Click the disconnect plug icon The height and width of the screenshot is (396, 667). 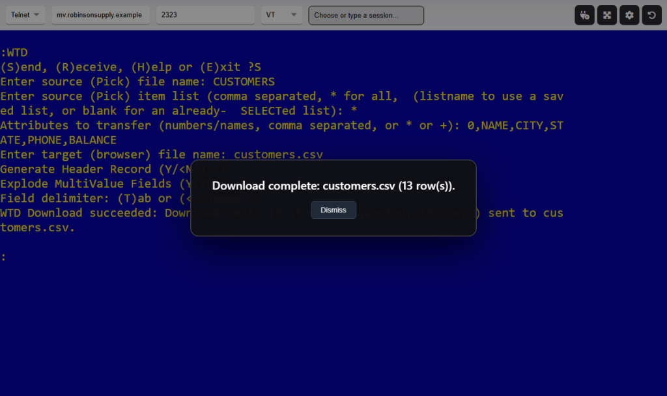(584, 16)
